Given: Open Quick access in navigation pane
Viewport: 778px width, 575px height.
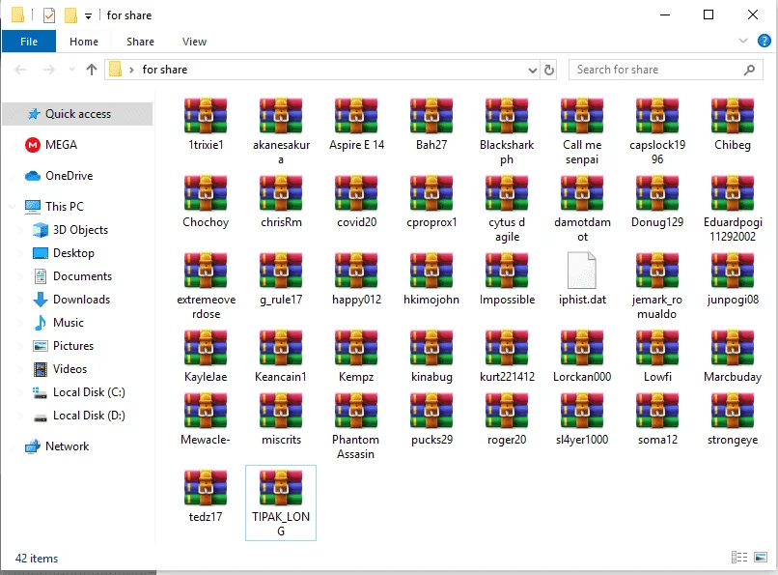Looking at the screenshot, I should [78, 114].
